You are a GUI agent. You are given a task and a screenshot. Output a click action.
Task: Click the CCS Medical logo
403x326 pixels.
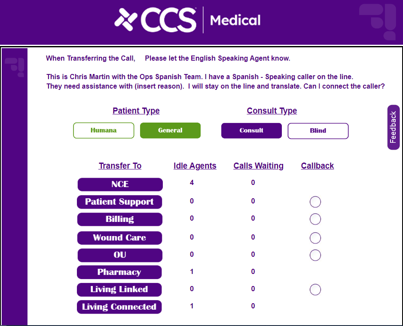tap(187, 20)
